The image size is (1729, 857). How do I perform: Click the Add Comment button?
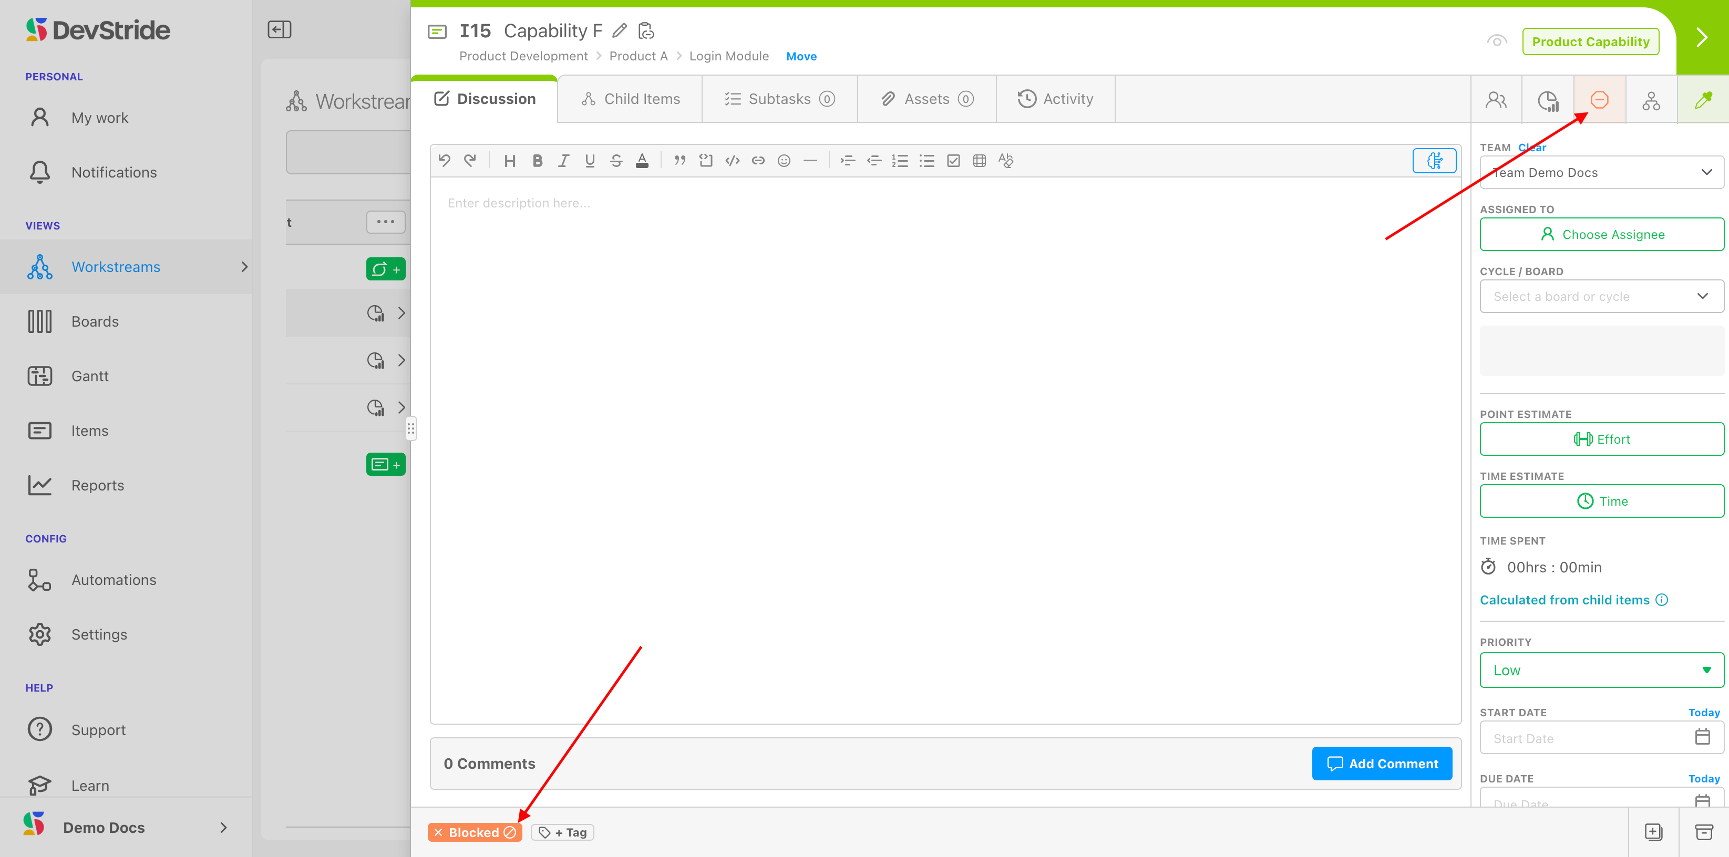coord(1382,763)
